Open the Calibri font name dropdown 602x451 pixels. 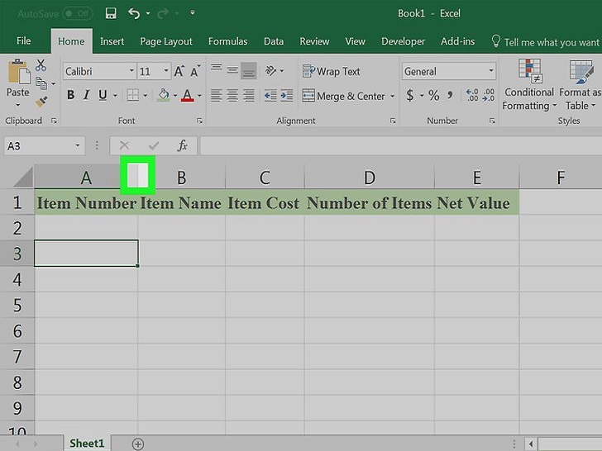pos(131,71)
